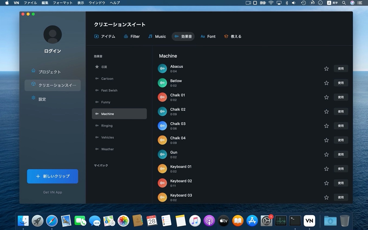This screenshot has height=230, width=368.
Task: Open the 収蔵 favorites category
Action: click(119, 67)
